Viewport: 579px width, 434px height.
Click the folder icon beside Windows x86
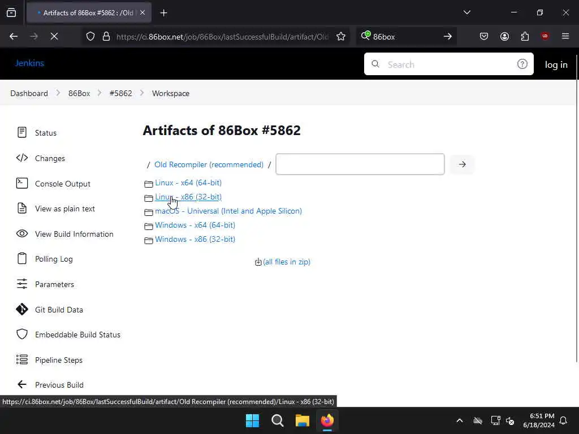(149, 241)
